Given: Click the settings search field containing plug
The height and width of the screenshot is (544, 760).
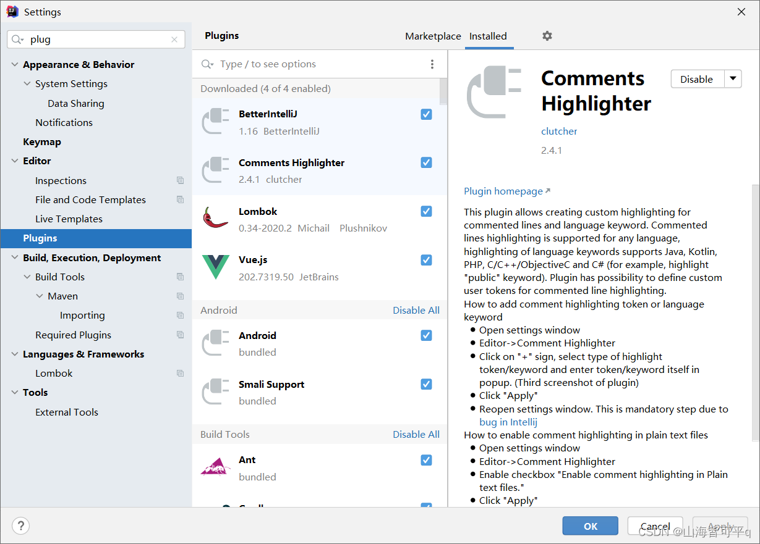Looking at the screenshot, I should click(96, 40).
